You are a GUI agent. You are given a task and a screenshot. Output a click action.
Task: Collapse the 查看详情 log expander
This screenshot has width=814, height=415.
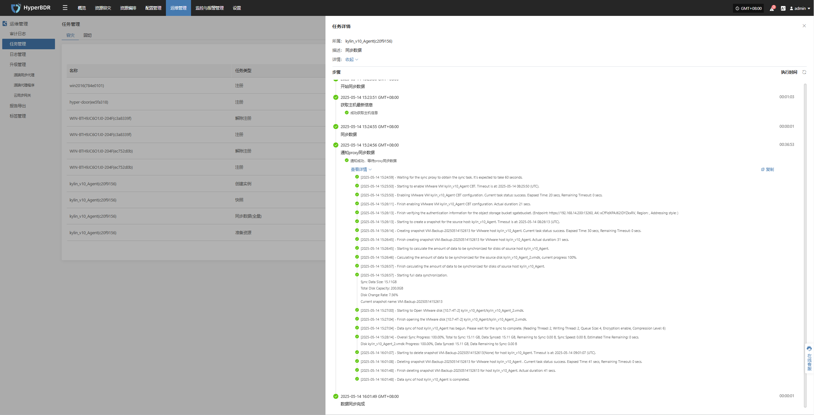click(x=361, y=169)
